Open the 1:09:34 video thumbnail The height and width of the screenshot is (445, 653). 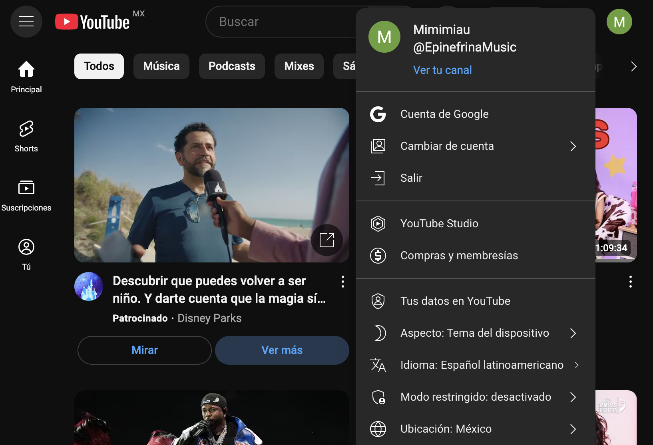click(616, 185)
